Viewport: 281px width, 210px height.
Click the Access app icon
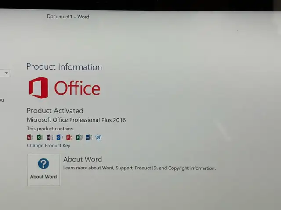click(30, 137)
